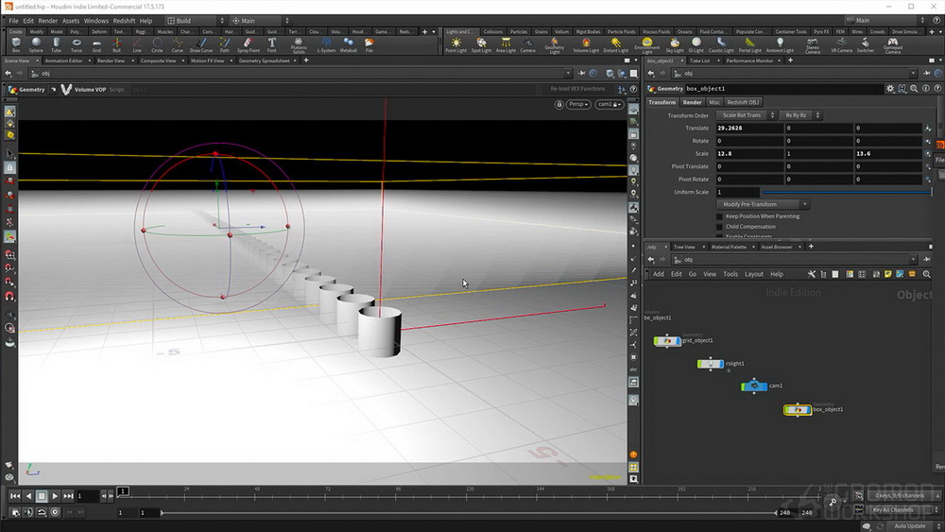Open parameter gear settings for box_object1
This screenshot has width=945, height=532.
(x=890, y=89)
